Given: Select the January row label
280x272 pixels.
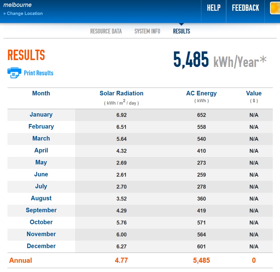Looking at the screenshot, I should point(41,114).
